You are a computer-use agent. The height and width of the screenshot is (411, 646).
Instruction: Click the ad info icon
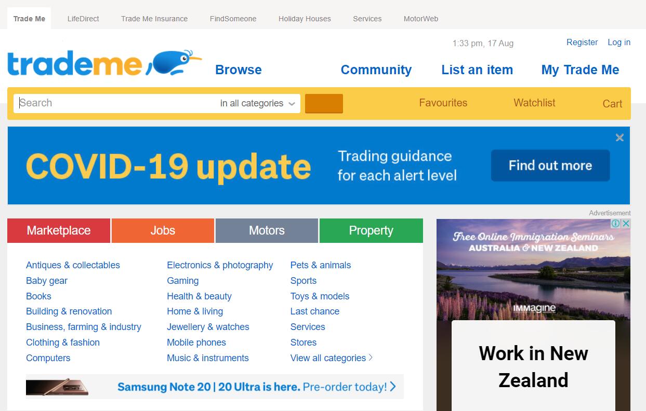coord(615,224)
